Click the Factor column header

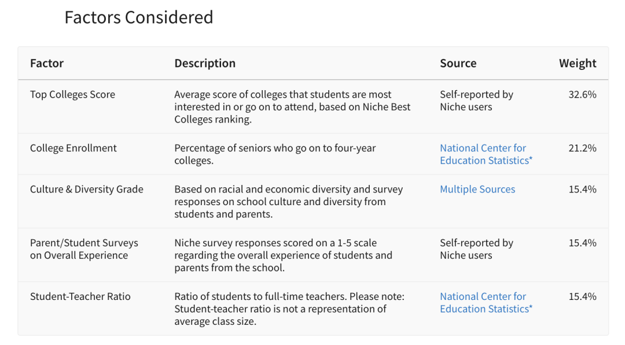tap(47, 63)
